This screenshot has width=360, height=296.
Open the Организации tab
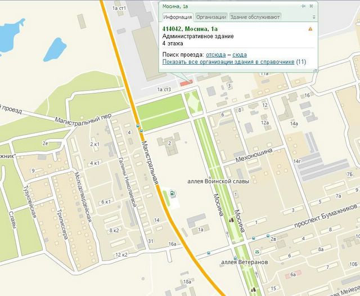click(211, 17)
